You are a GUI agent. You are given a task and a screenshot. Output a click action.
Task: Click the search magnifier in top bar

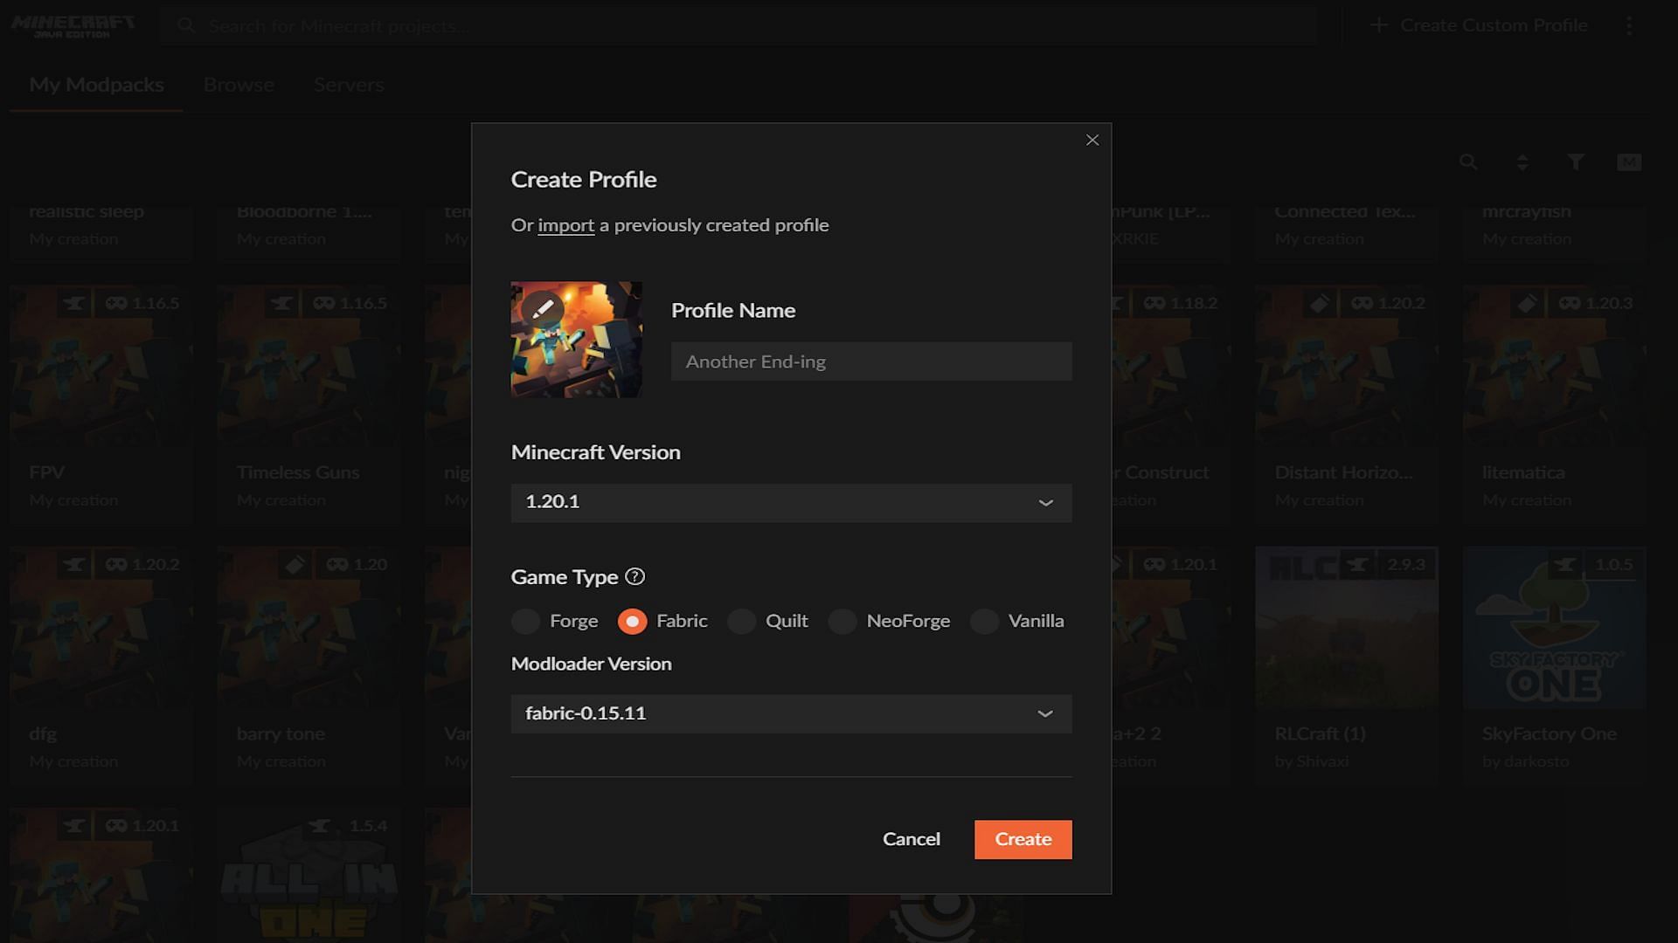185,25
